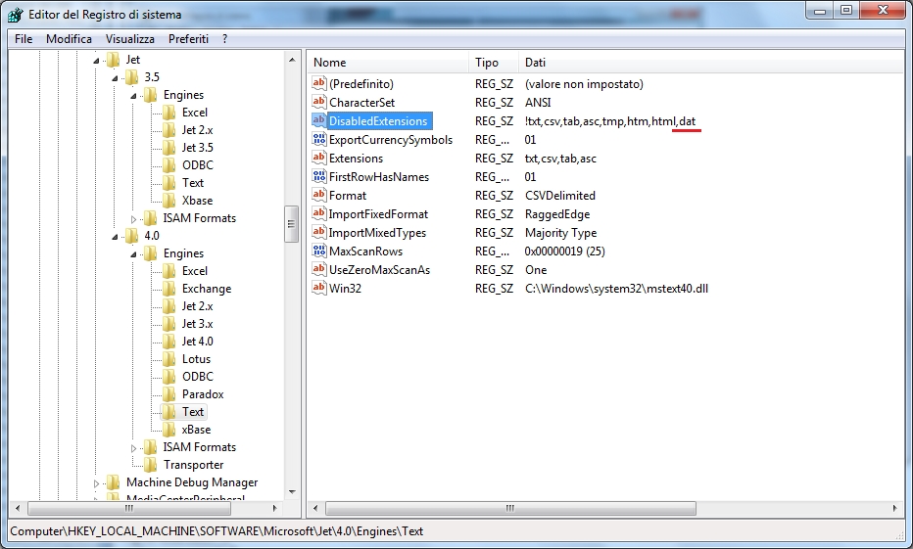
Task: Sort values by Nome column header
Action: [388, 63]
